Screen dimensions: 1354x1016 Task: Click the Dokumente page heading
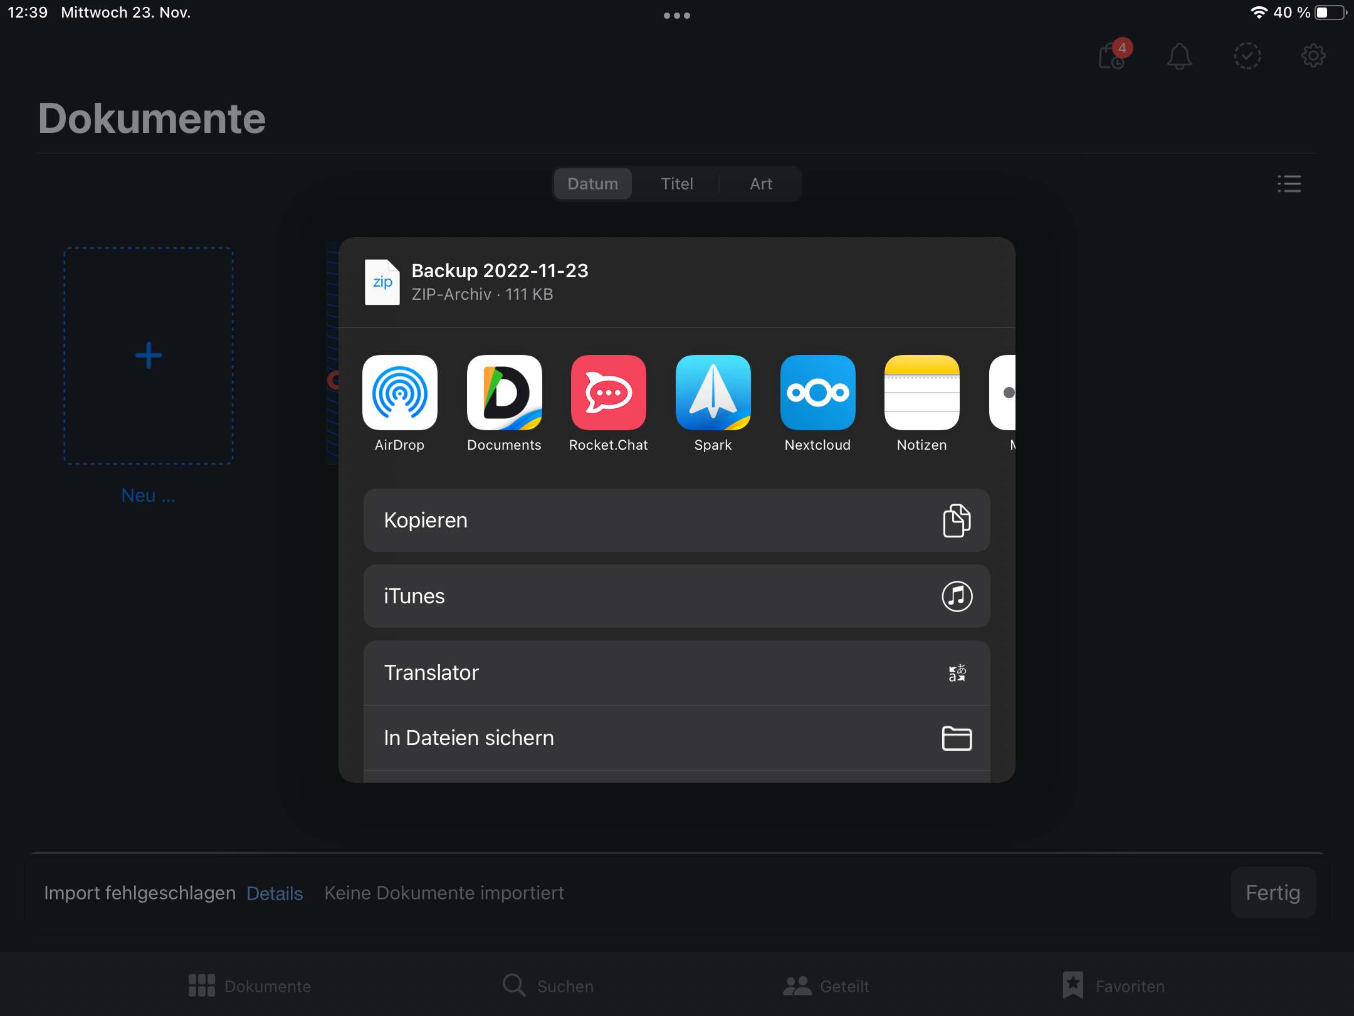tap(152, 118)
